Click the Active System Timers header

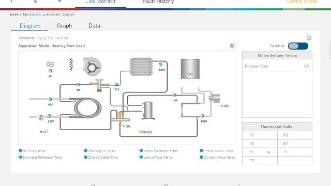coord(277,55)
